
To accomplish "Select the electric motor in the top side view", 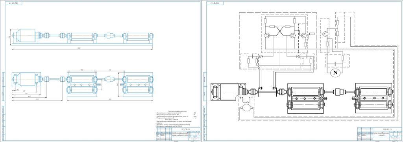I will pos(25,36).
